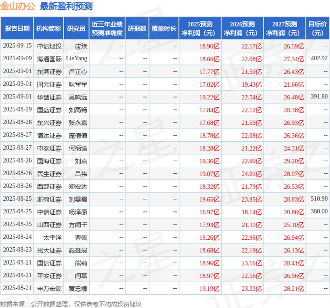
Task: Click the 28.21亿 profit value
Action: [294, 289]
